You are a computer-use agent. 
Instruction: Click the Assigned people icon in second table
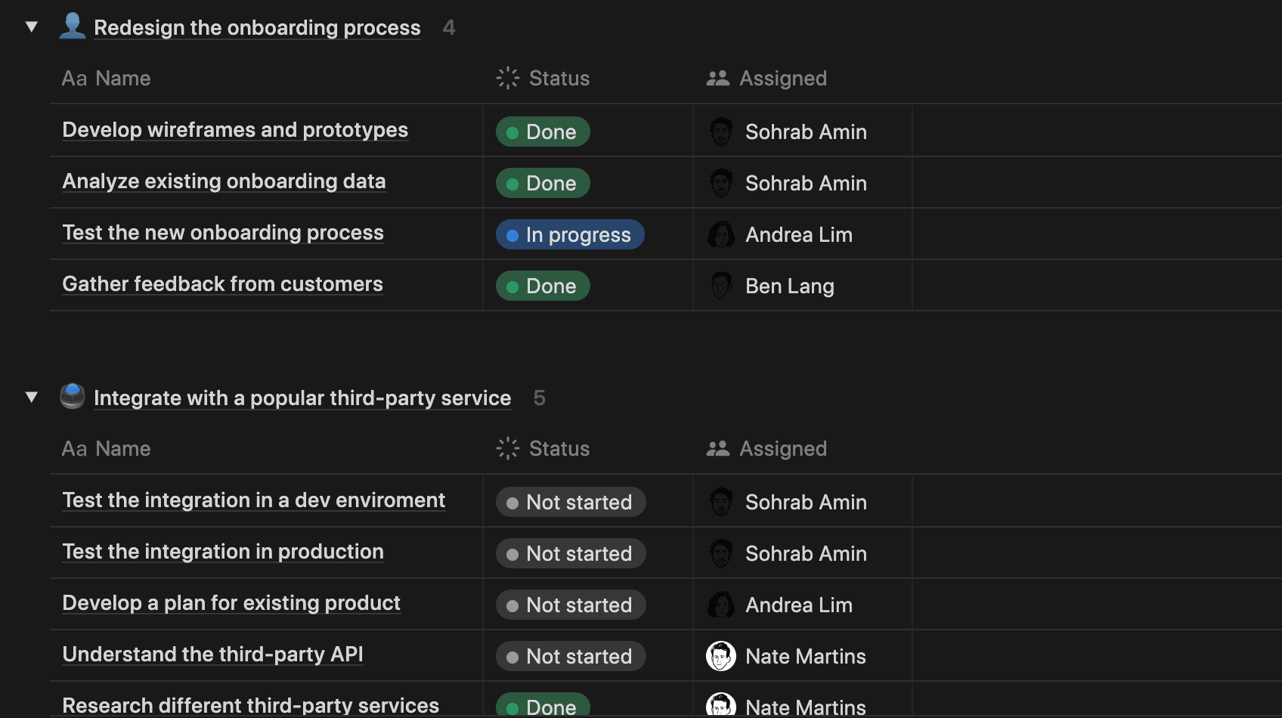click(x=717, y=448)
